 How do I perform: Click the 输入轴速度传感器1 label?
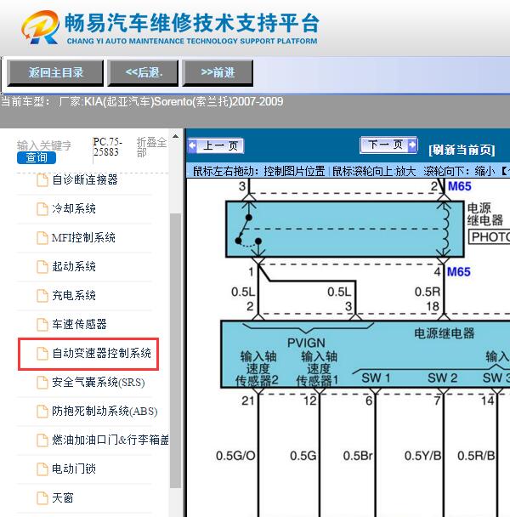point(318,368)
